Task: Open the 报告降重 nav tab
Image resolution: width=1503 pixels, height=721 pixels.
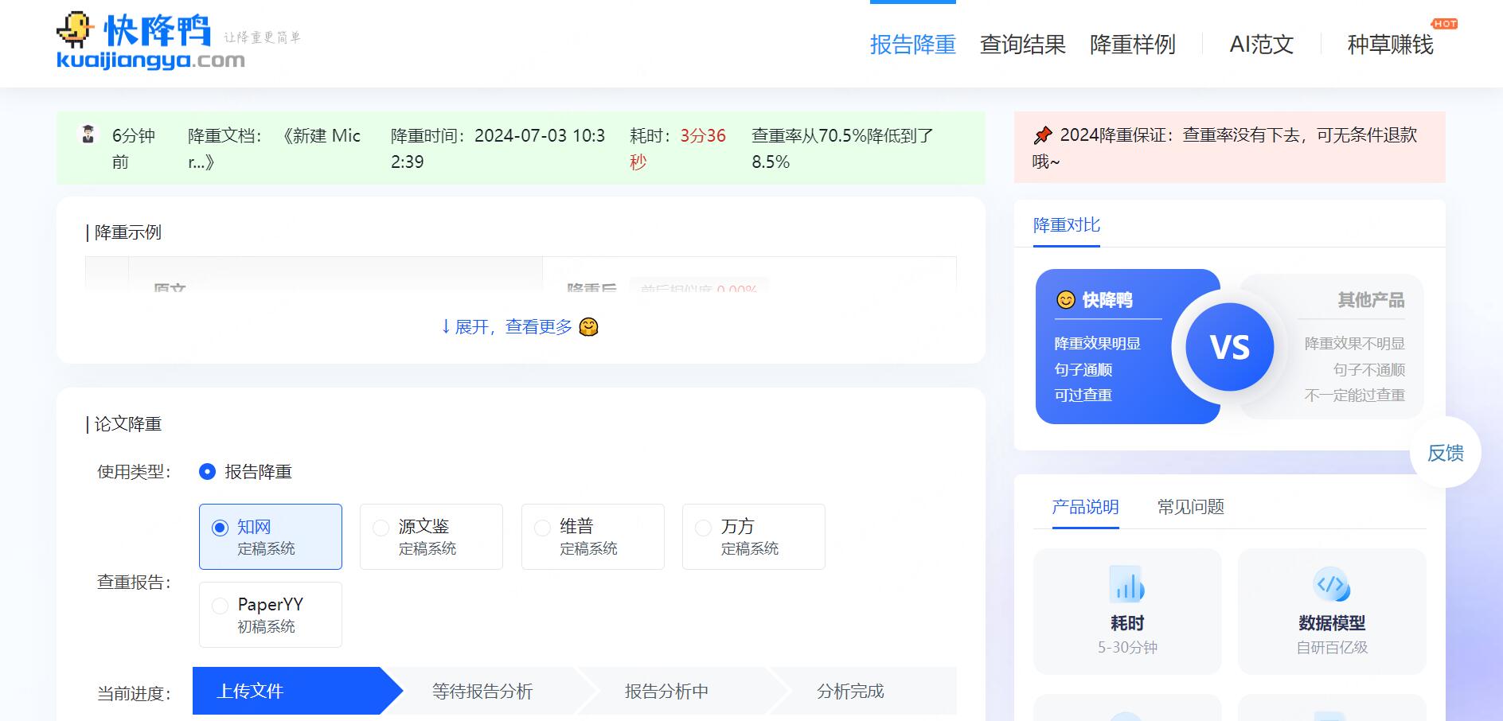Action: coord(913,45)
